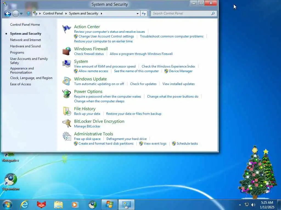Click the System monitor icon
Screen dimensions: 281x210
67,64
